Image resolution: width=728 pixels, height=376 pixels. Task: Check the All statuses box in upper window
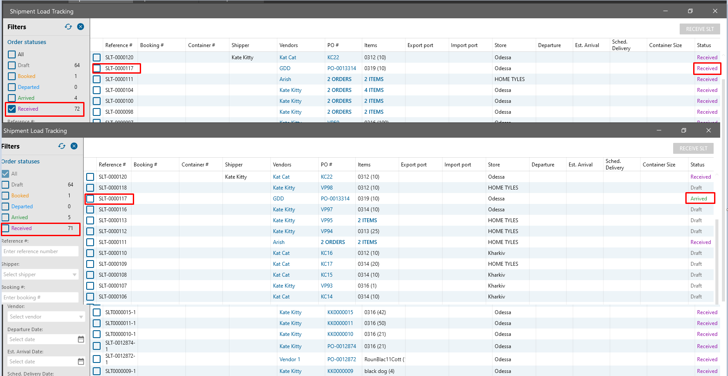click(12, 54)
